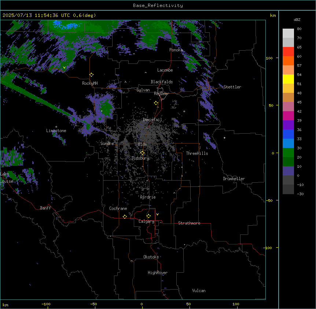Click the dBZ legend heading
This screenshot has width=316, height=309.
click(297, 19)
